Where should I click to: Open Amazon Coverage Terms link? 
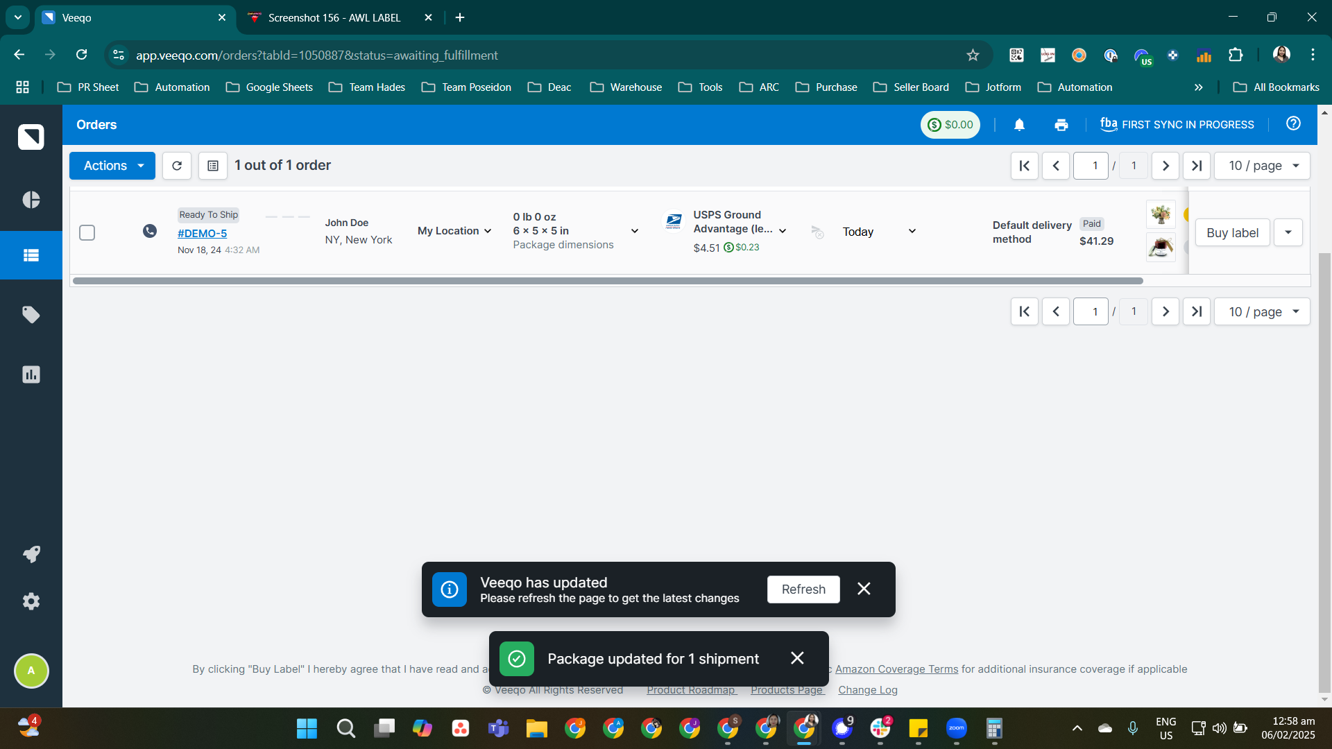tap(896, 669)
